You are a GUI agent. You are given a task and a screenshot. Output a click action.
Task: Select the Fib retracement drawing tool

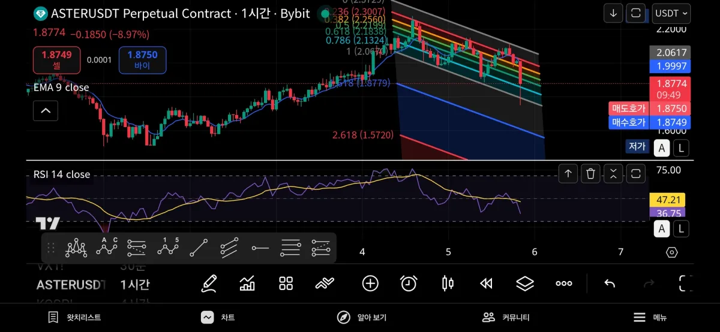point(137,248)
